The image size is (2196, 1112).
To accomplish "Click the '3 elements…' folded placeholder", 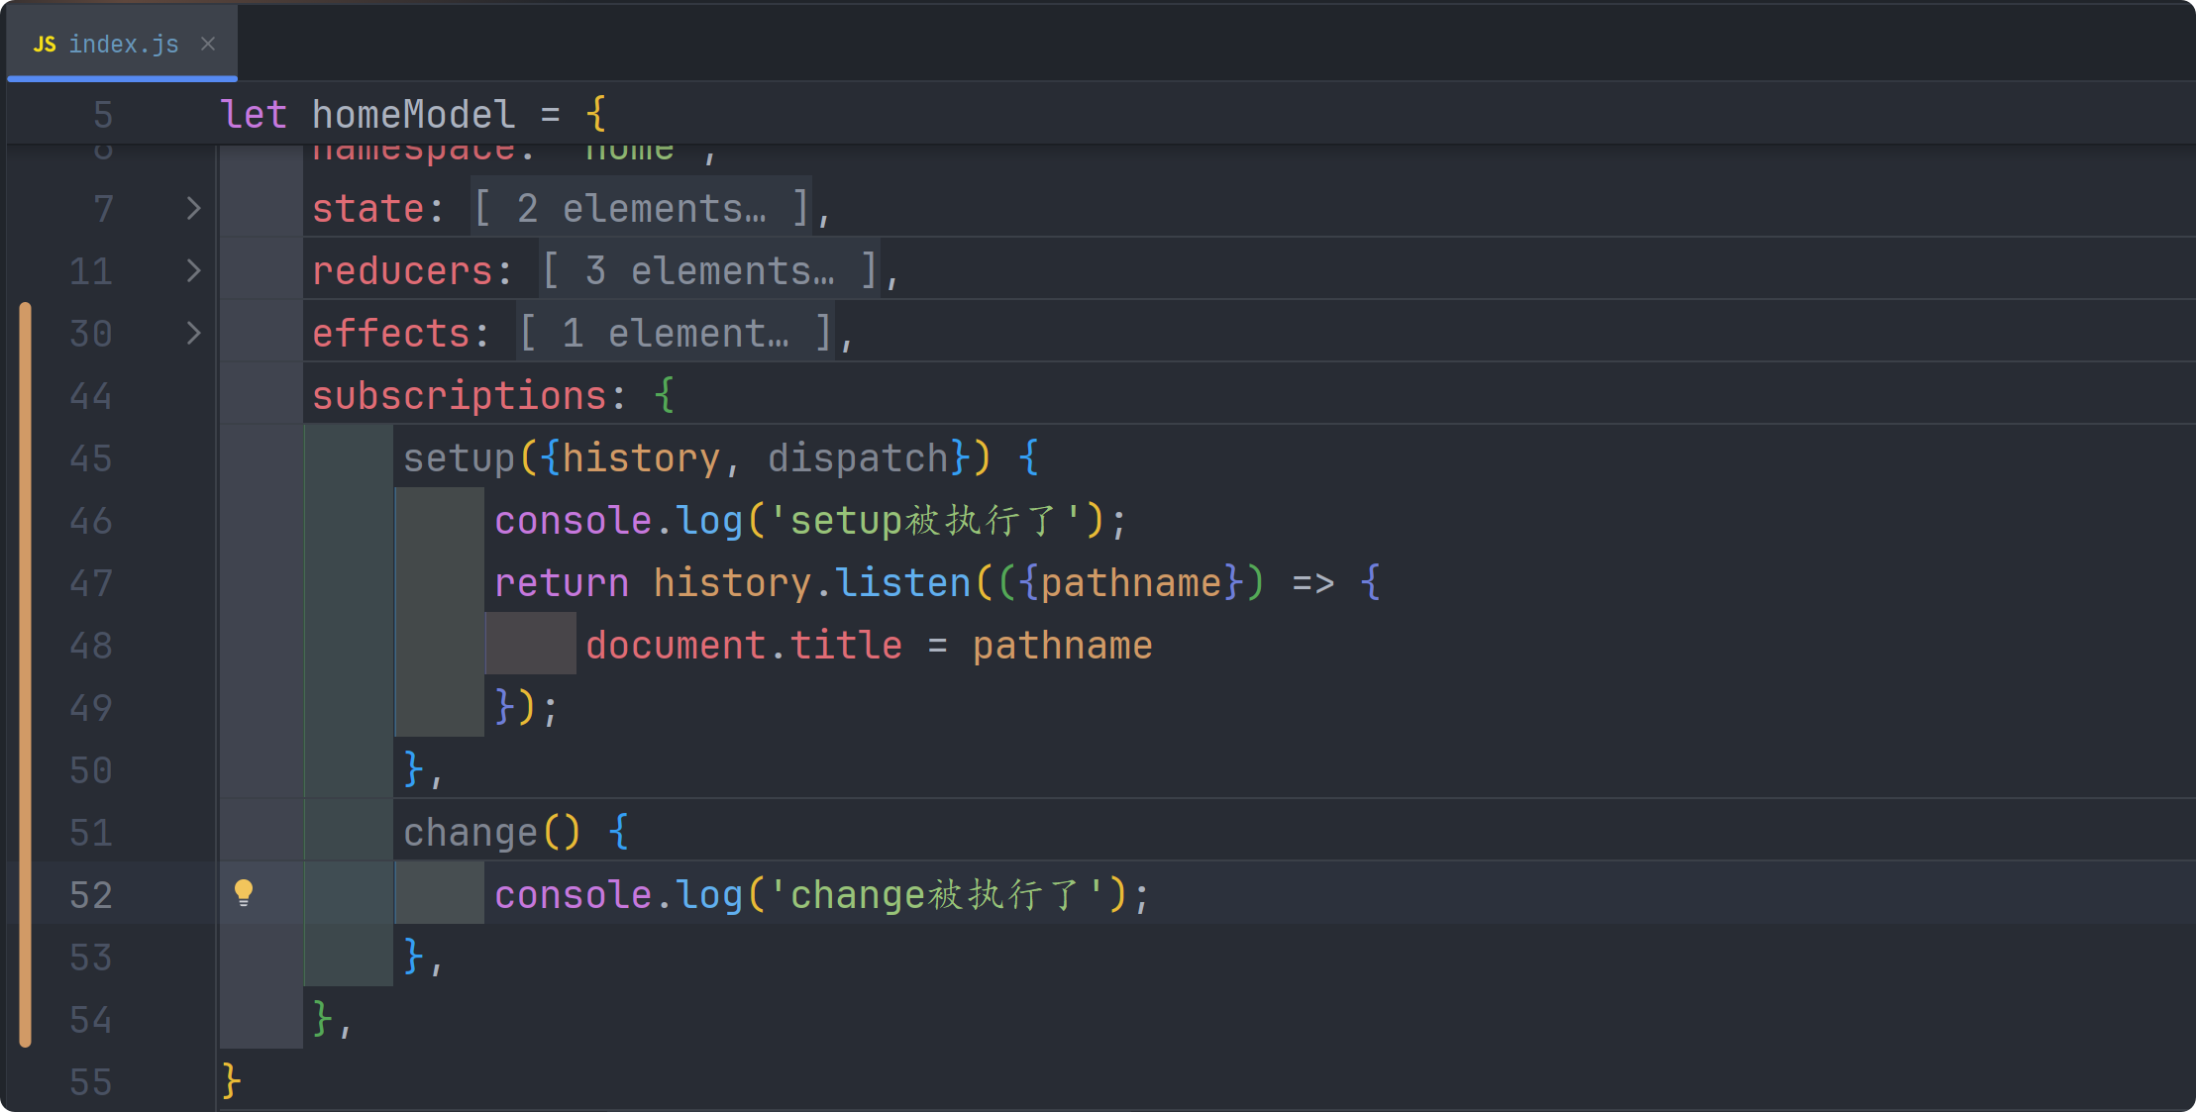I will coord(709,271).
